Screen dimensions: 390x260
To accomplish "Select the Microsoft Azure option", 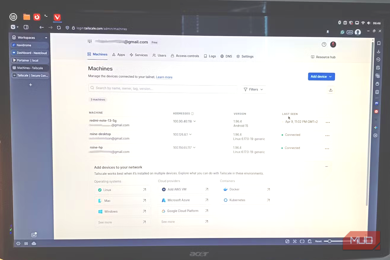I will [185, 200].
